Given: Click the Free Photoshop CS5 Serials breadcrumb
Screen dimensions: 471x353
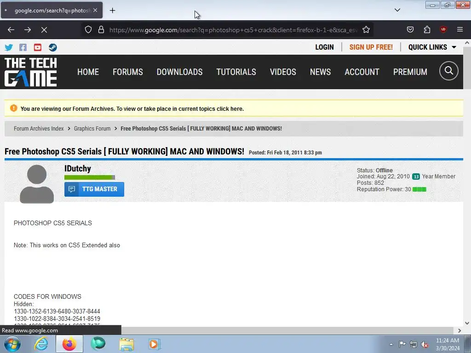Looking at the screenshot, I should [x=201, y=129].
